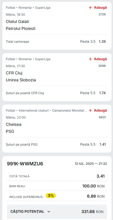The width and height of the screenshot is (113, 220).
Task: Expand the Câștig Potențial chevron
Action: click(49, 212)
